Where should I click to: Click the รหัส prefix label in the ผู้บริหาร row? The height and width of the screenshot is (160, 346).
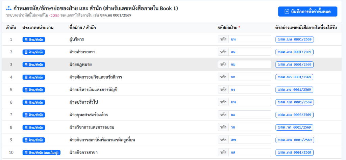click(x=223, y=39)
